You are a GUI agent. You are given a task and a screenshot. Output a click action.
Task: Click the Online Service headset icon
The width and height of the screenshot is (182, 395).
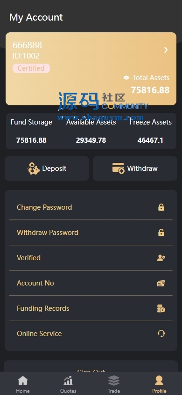pyautogui.click(x=161, y=334)
